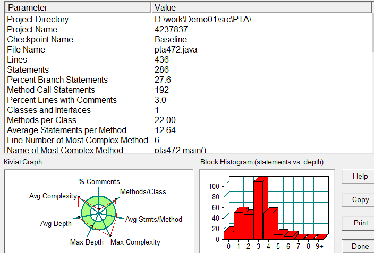This screenshot has width=374, height=253.
Task: Select the Avg Depth axis label
Action: click(56, 223)
